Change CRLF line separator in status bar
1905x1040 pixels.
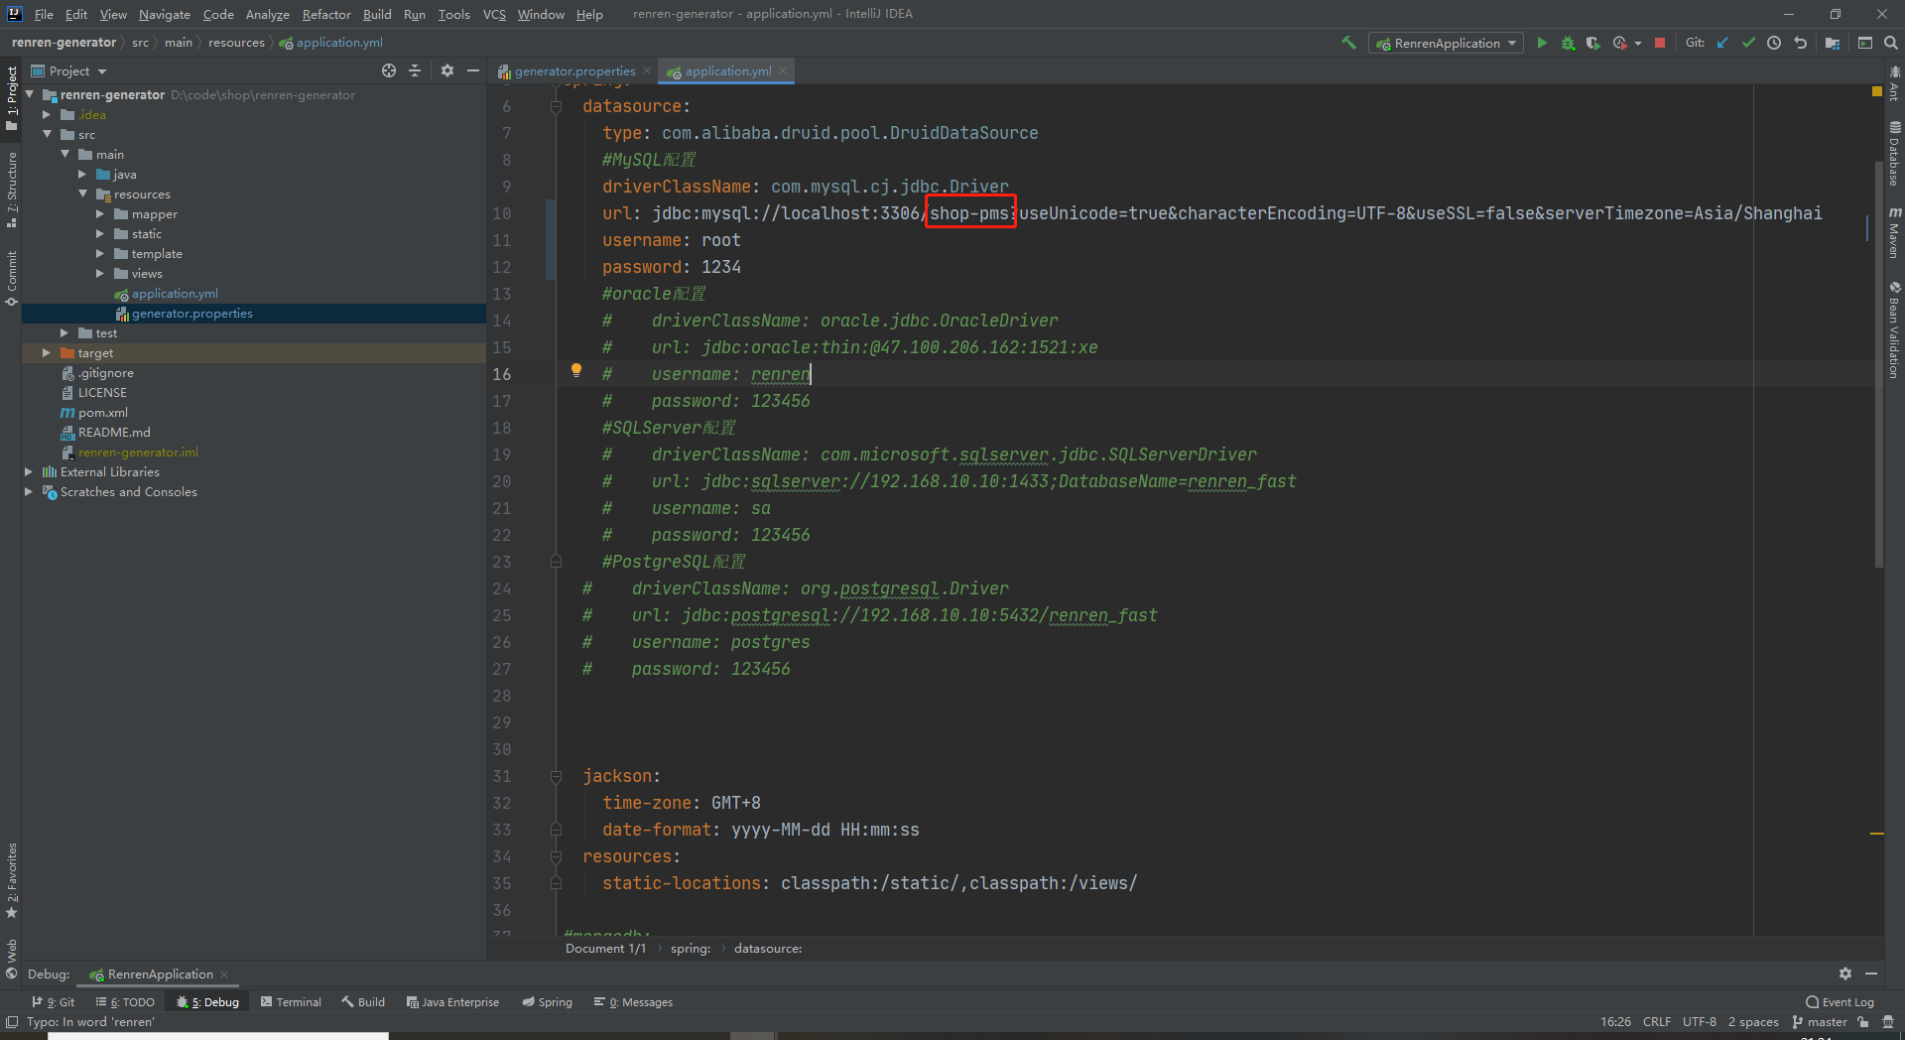1657,1022
